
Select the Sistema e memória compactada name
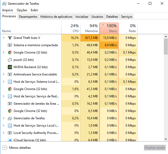(x=36, y=45)
